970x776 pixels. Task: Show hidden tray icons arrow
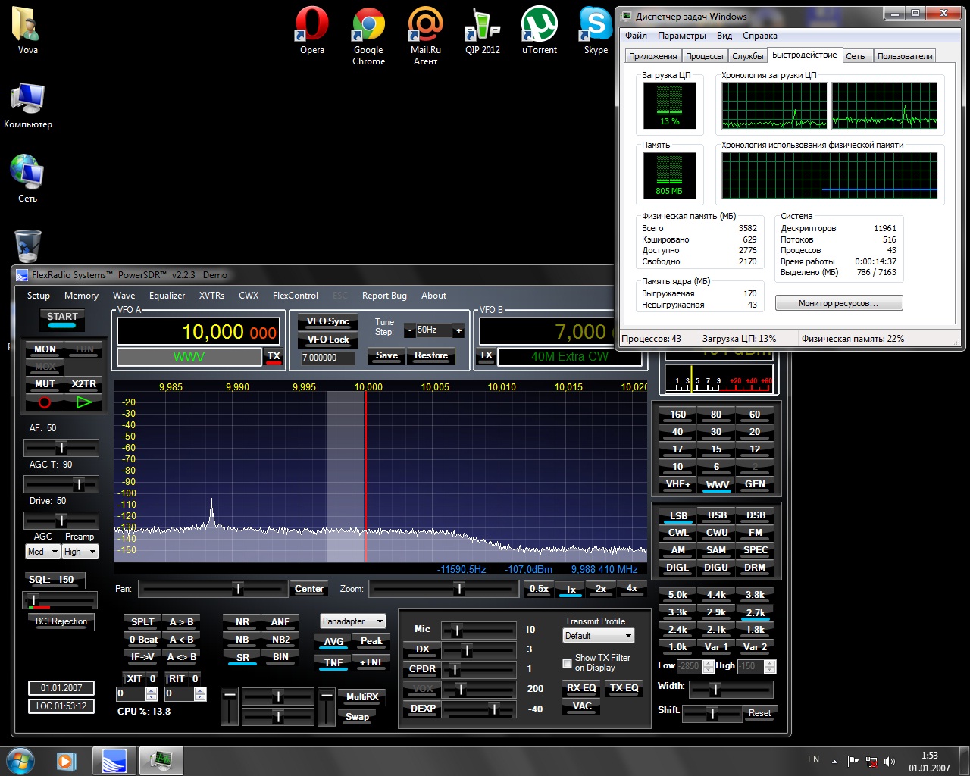(834, 761)
